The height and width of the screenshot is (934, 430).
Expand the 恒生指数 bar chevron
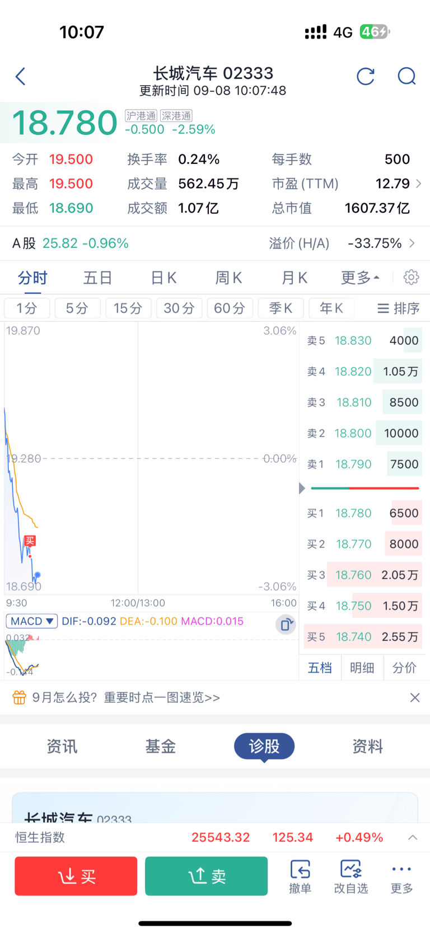click(413, 837)
